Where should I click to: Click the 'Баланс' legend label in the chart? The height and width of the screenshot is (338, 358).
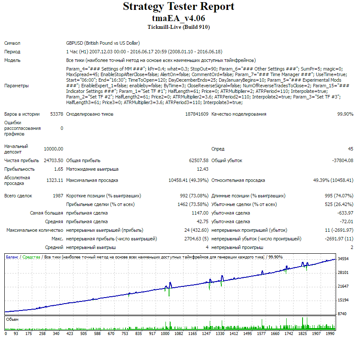coord(12,258)
